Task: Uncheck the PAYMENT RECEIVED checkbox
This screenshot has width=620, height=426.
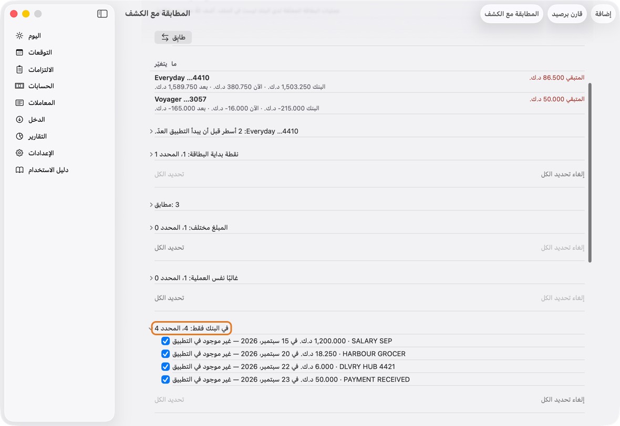Action: pos(166,379)
